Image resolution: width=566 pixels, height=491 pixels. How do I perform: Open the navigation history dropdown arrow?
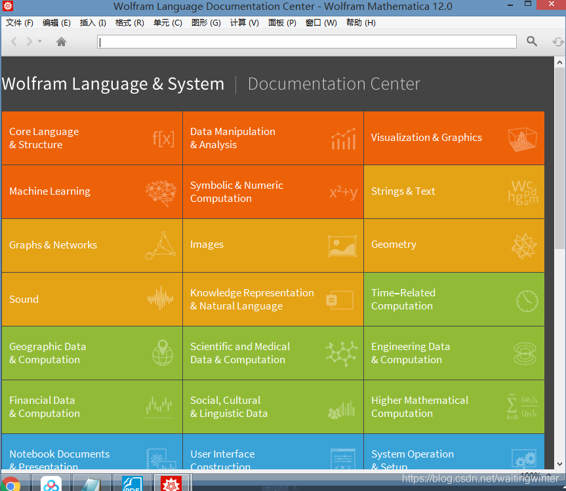point(40,41)
